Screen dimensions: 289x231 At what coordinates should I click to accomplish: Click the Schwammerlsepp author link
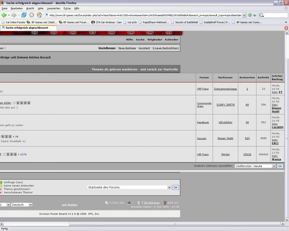[225, 89]
